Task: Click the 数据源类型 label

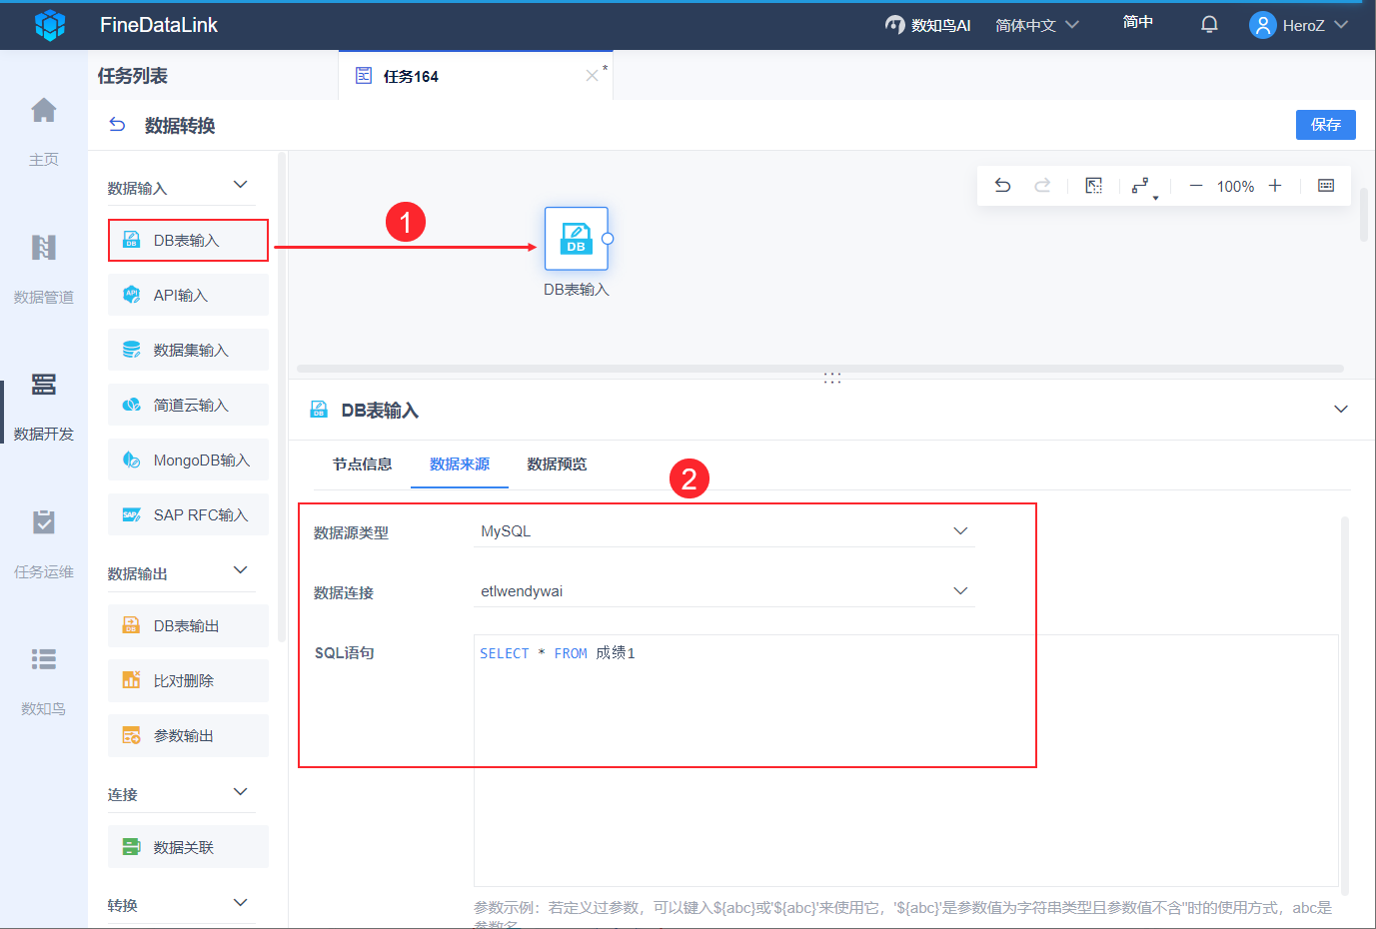Action: [x=351, y=533]
